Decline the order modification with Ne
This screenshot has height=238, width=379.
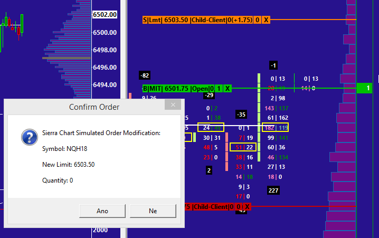153,211
